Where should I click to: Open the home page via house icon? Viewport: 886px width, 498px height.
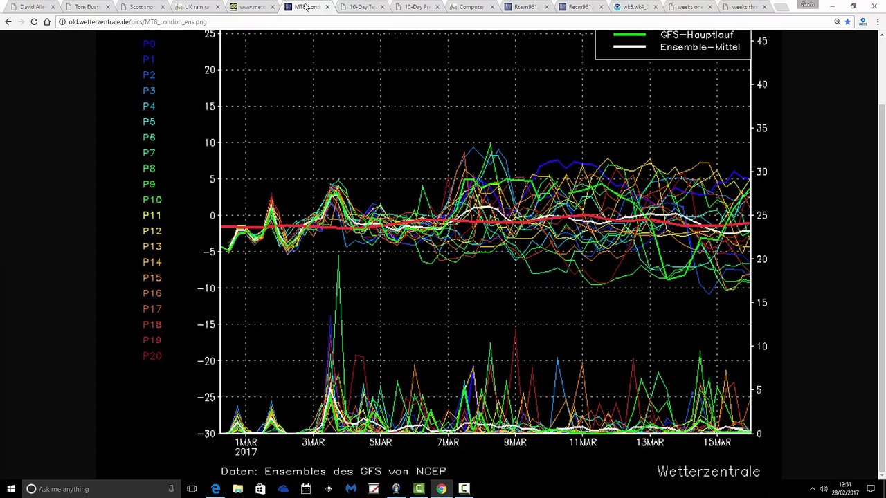[47, 21]
